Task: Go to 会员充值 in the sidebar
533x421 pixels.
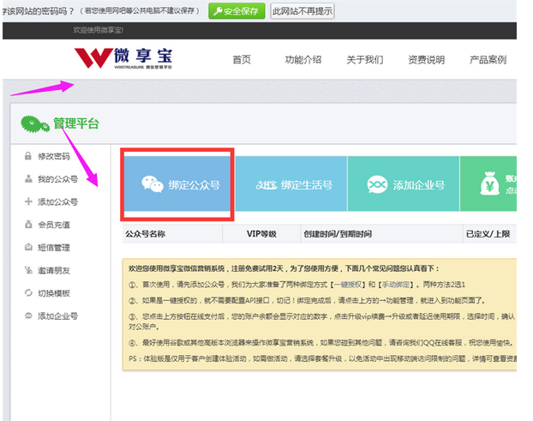Action: (x=54, y=225)
